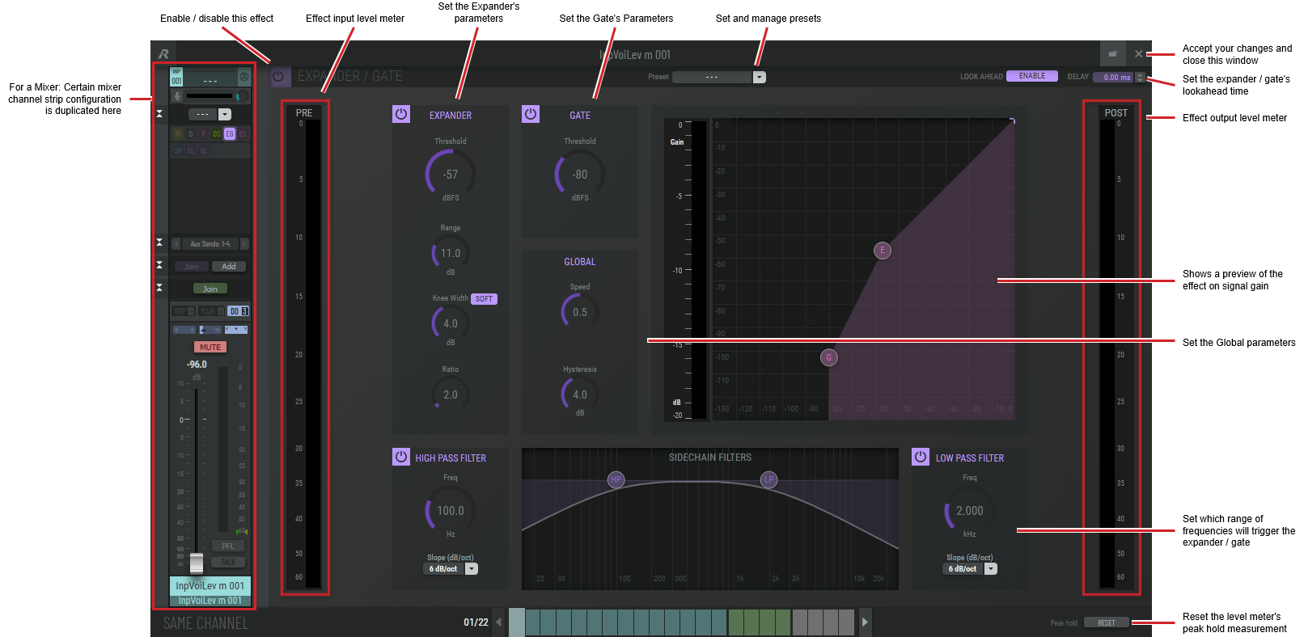Image resolution: width=1304 pixels, height=637 pixels.
Task: Open Low Pass slope 6 dB/oct dropdown
Action: pyautogui.click(x=991, y=569)
